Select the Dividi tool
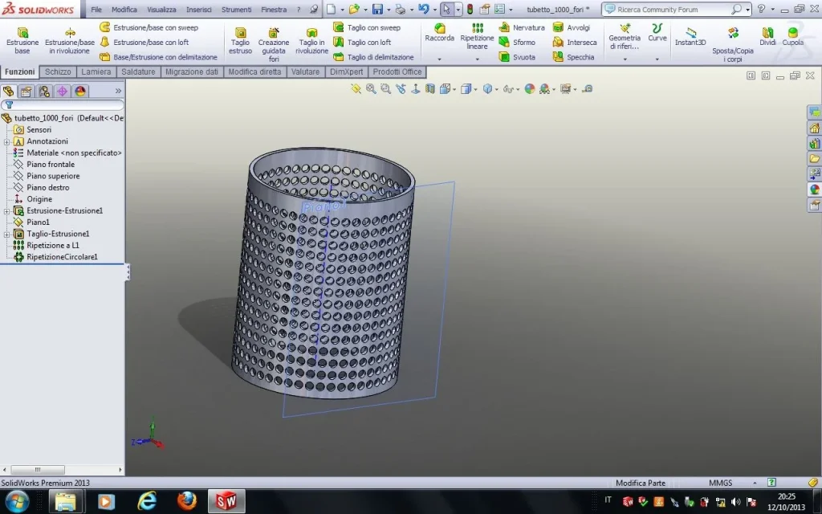The image size is (822, 514). [x=767, y=37]
